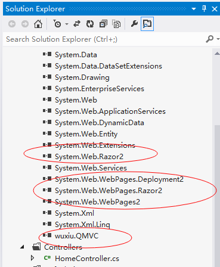Open the Solution Explorer window options dropdown
The width and height of the screenshot is (220, 267).
194,9
